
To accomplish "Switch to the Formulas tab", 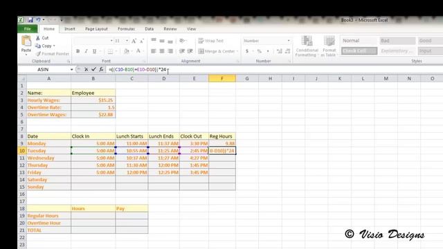I will pos(126,29).
